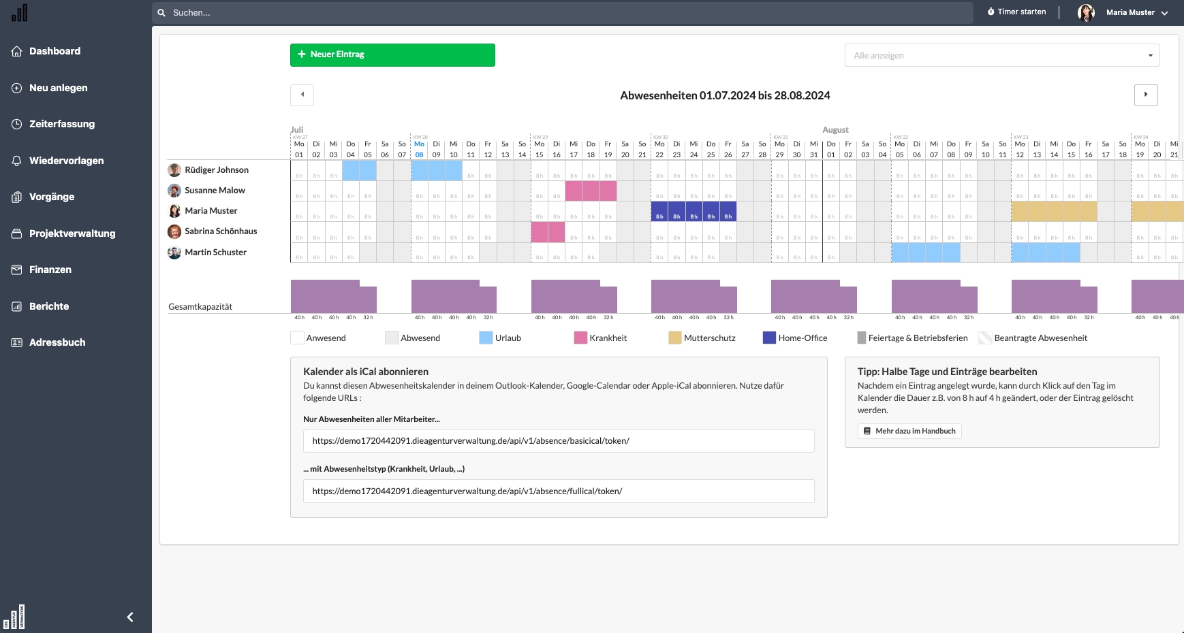
Task: Click the plus icon on Neuer Eintrag
Action: [x=302, y=54]
